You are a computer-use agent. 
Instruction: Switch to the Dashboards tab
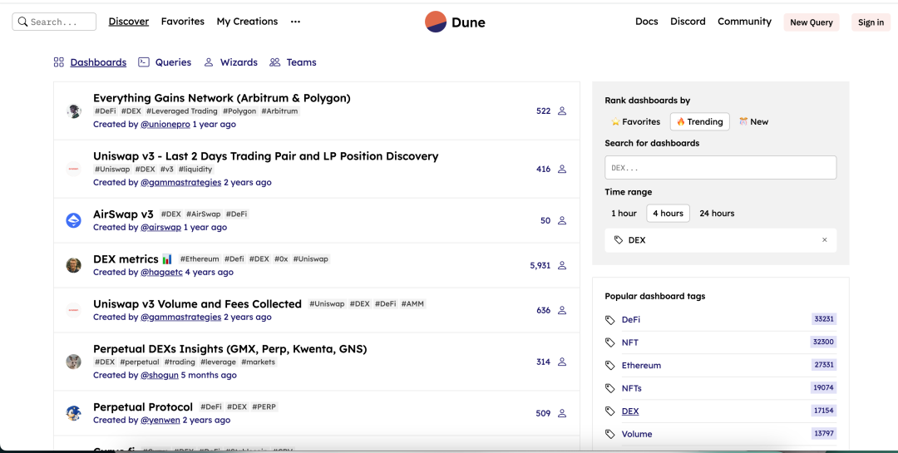tap(98, 62)
